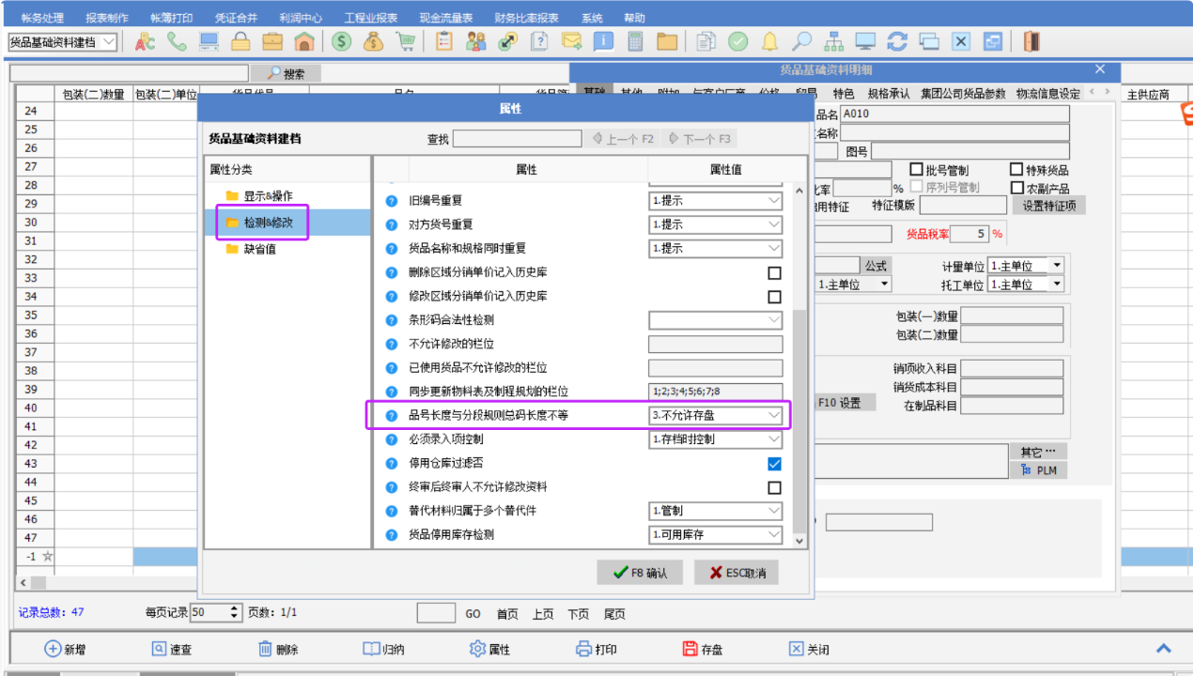Click the green phone icon in toolbar
Image resolution: width=1193 pixels, height=676 pixels.
(x=177, y=41)
